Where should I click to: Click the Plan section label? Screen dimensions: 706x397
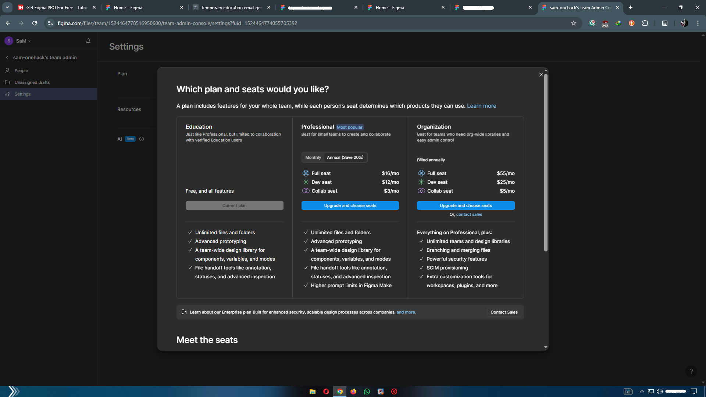[x=122, y=74]
